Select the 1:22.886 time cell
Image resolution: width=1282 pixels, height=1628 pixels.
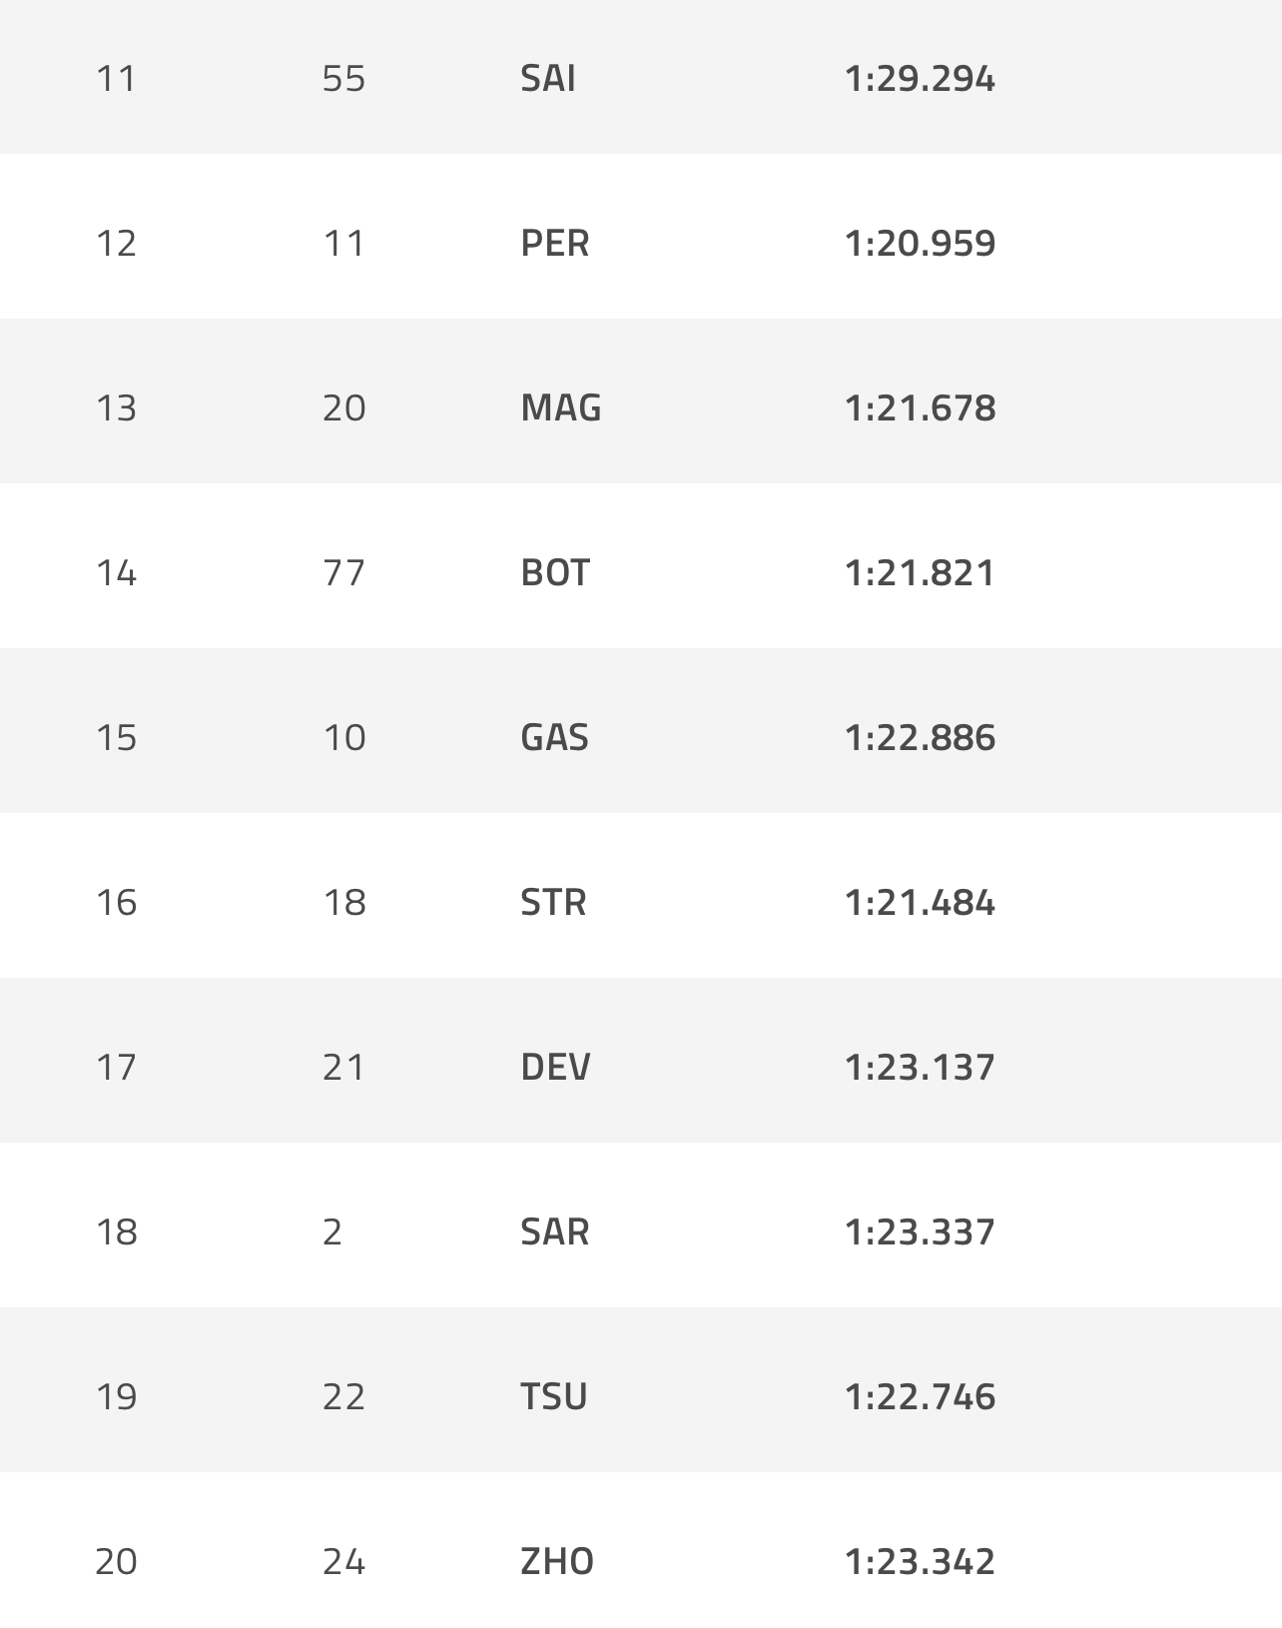tap(920, 737)
